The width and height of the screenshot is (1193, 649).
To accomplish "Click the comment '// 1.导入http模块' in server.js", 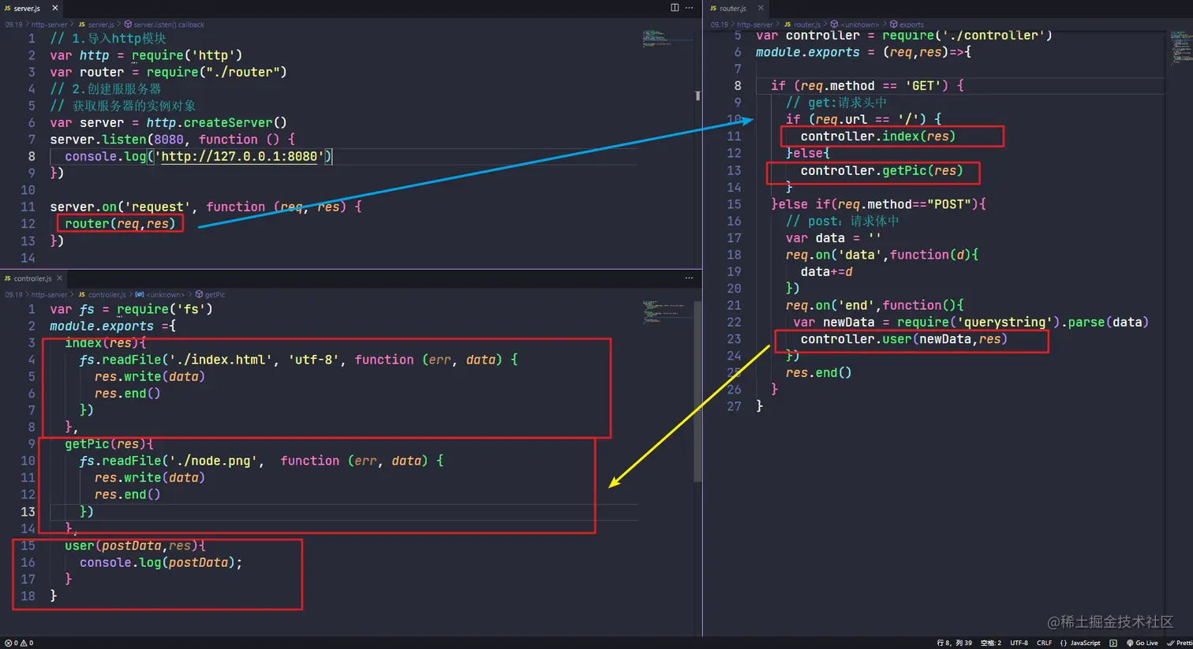I will (108, 39).
